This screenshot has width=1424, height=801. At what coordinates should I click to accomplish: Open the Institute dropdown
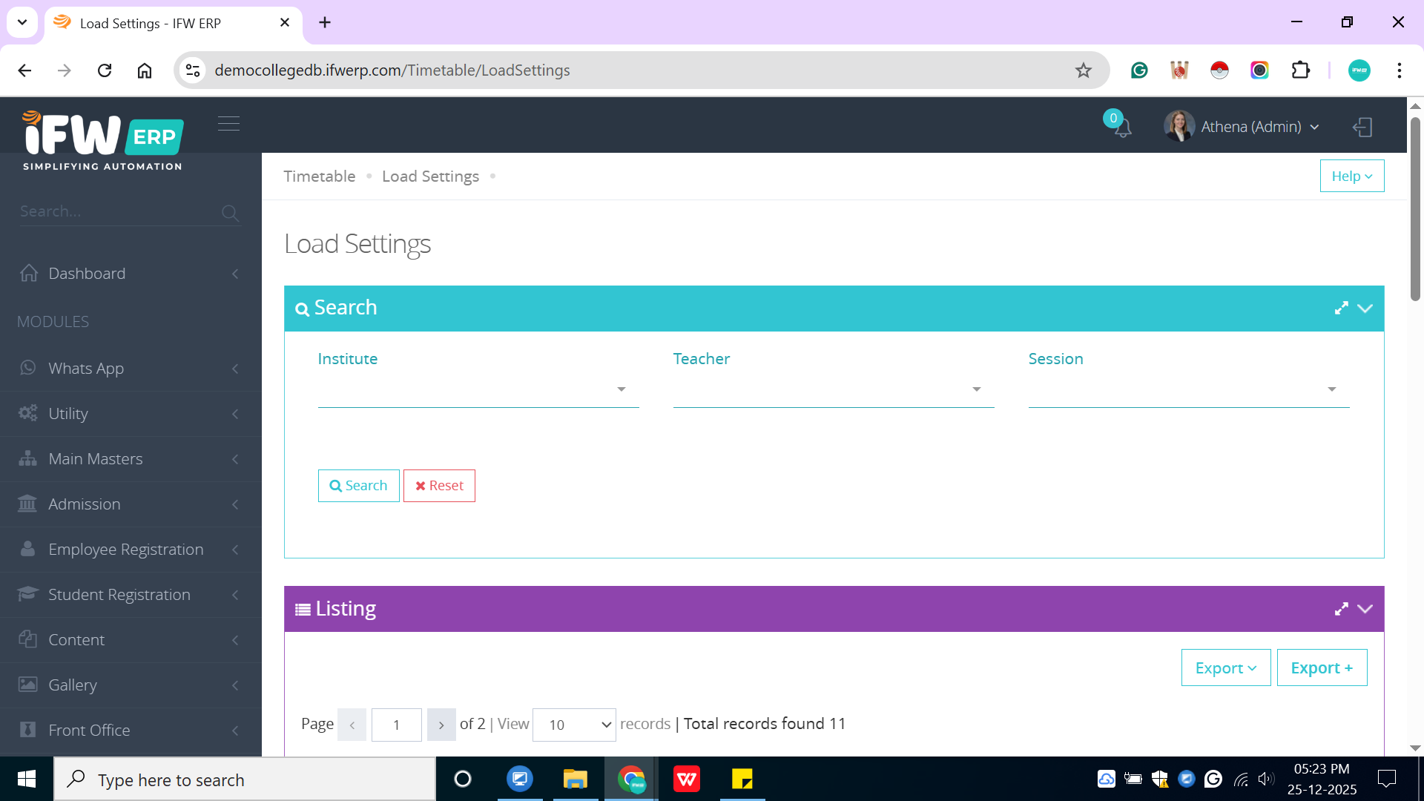(478, 389)
